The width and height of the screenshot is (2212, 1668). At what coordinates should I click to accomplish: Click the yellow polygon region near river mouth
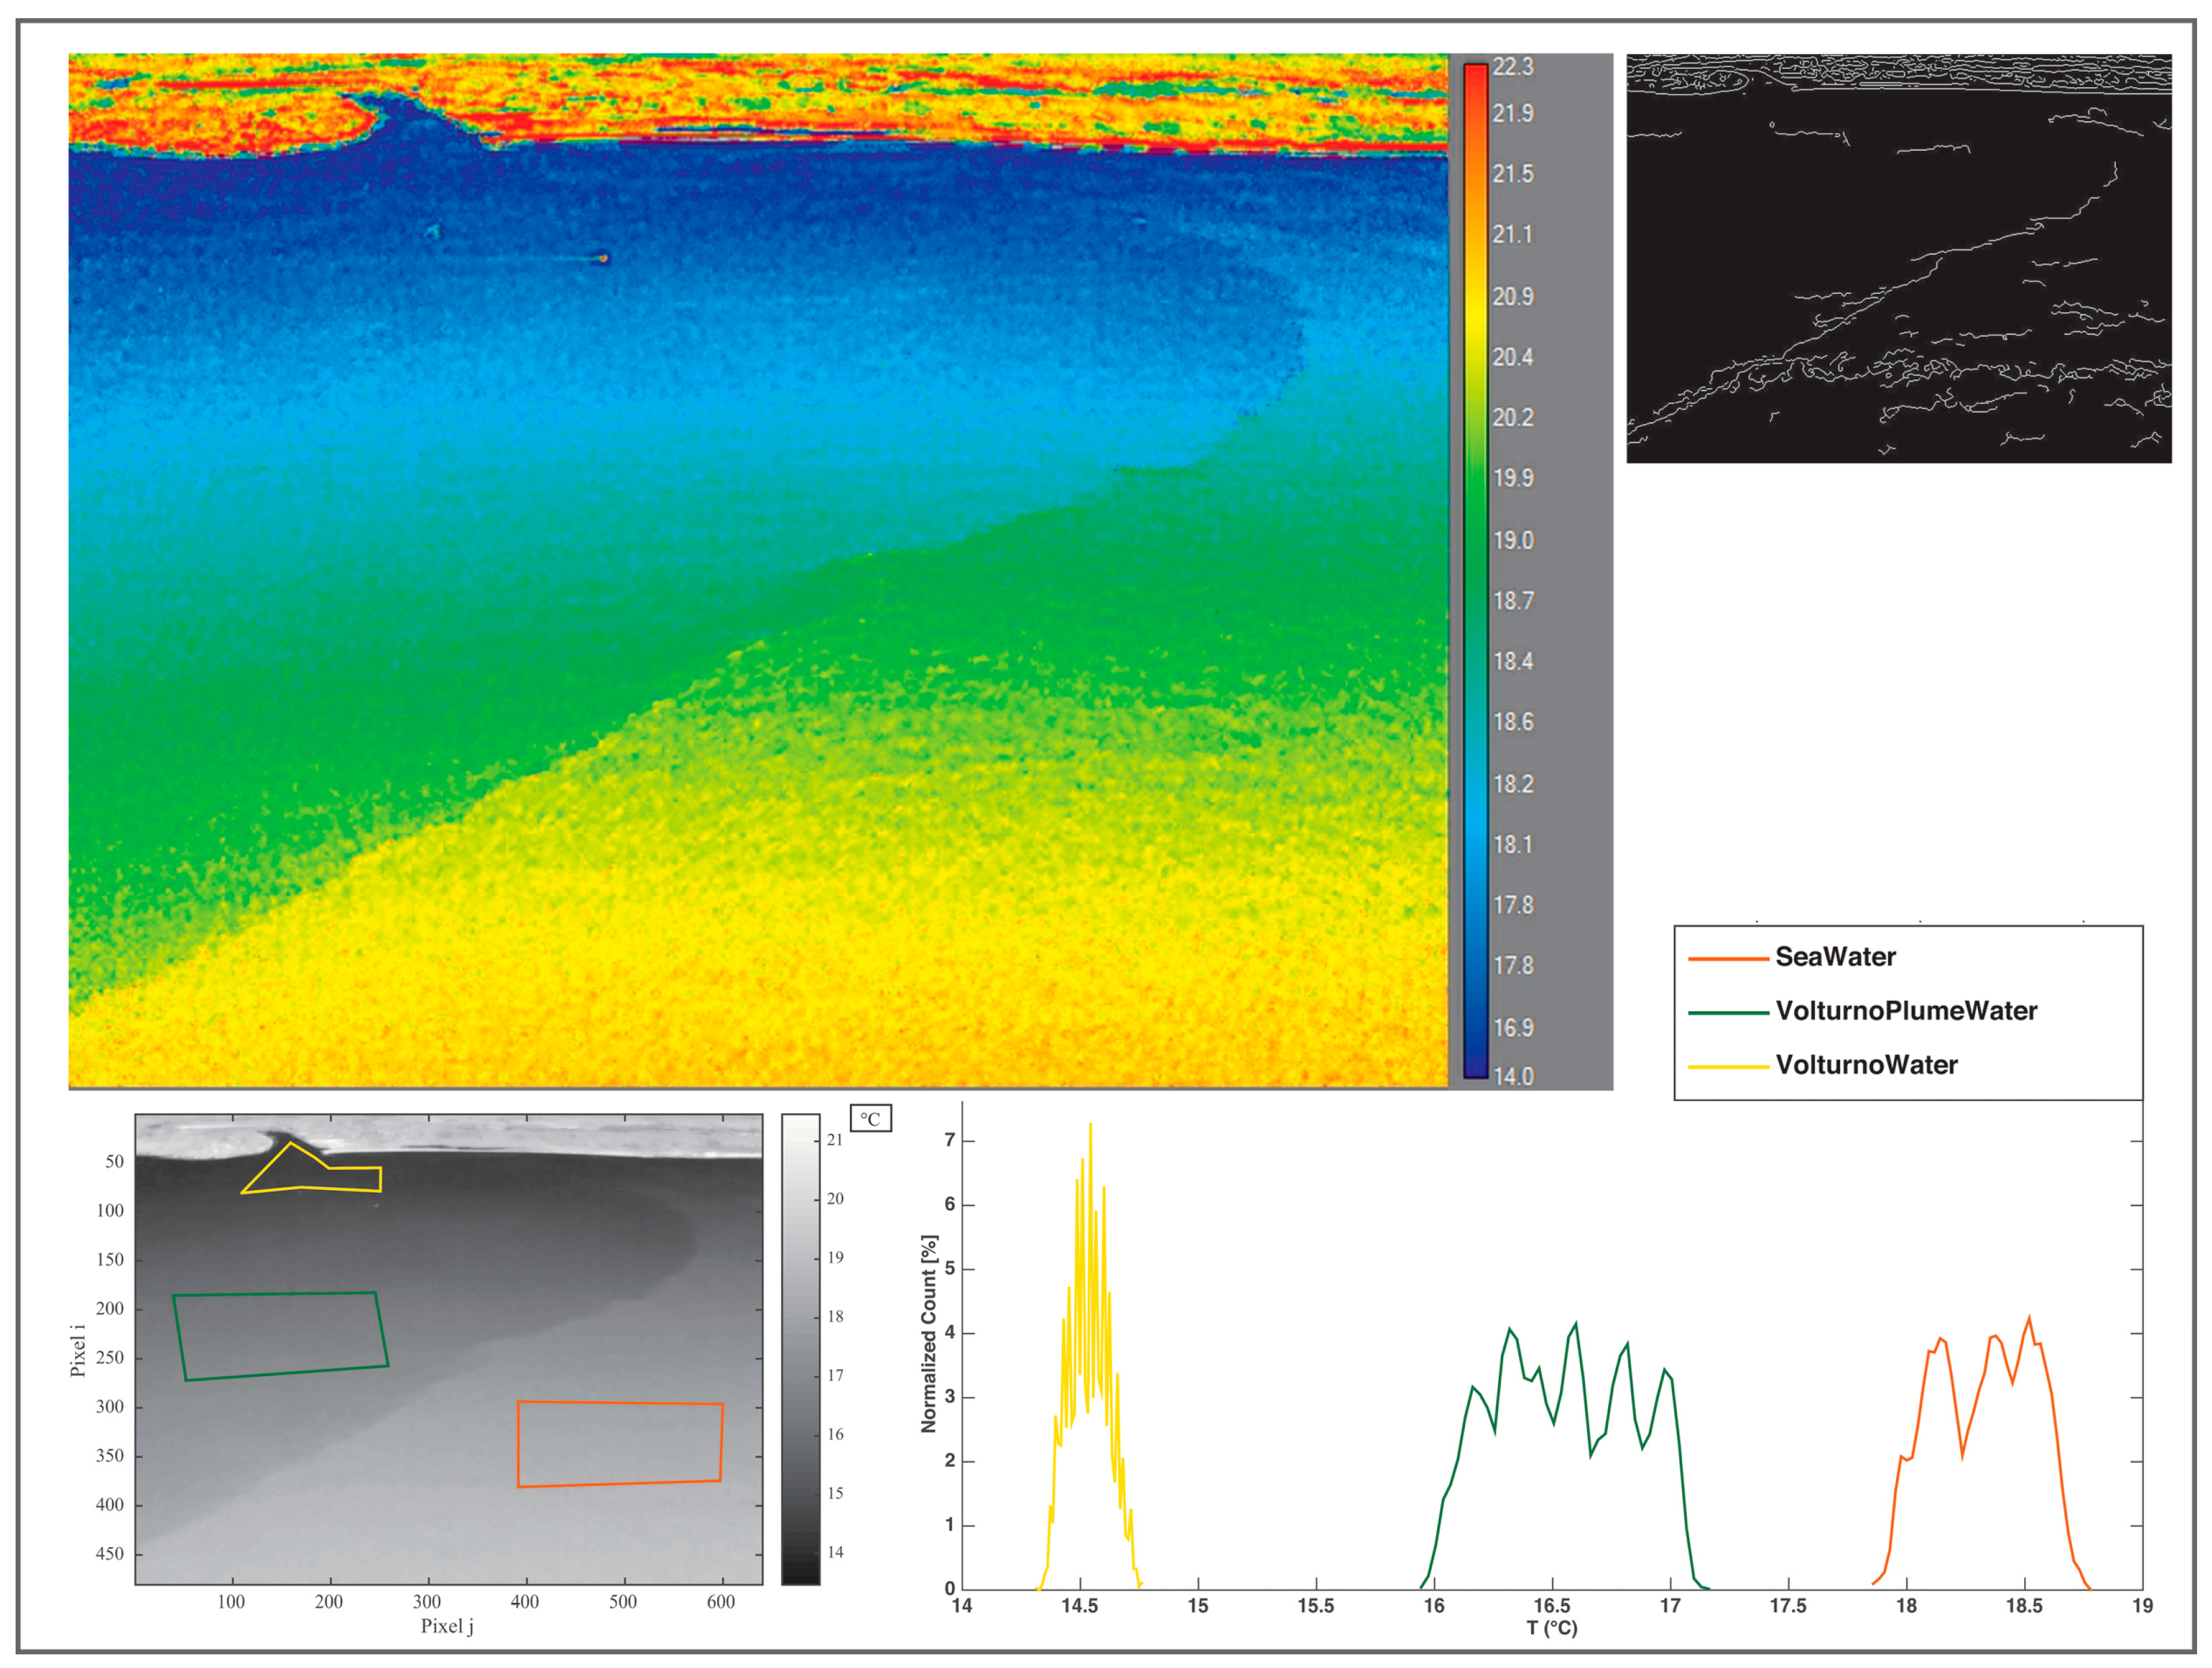click(x=300, y=1176)
